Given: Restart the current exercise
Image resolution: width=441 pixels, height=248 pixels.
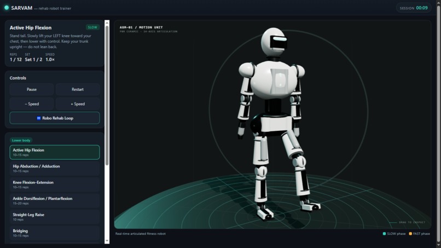Looking at the screenshot, I should (x=78, y=89).
